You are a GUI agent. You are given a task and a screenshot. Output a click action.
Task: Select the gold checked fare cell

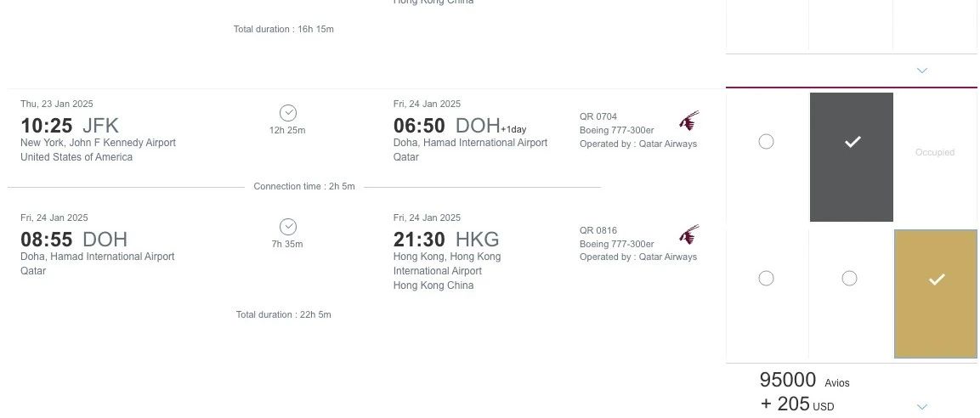[x=936, y=280]
